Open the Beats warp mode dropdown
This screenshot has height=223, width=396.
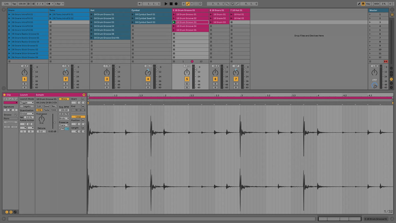(64, 118)
